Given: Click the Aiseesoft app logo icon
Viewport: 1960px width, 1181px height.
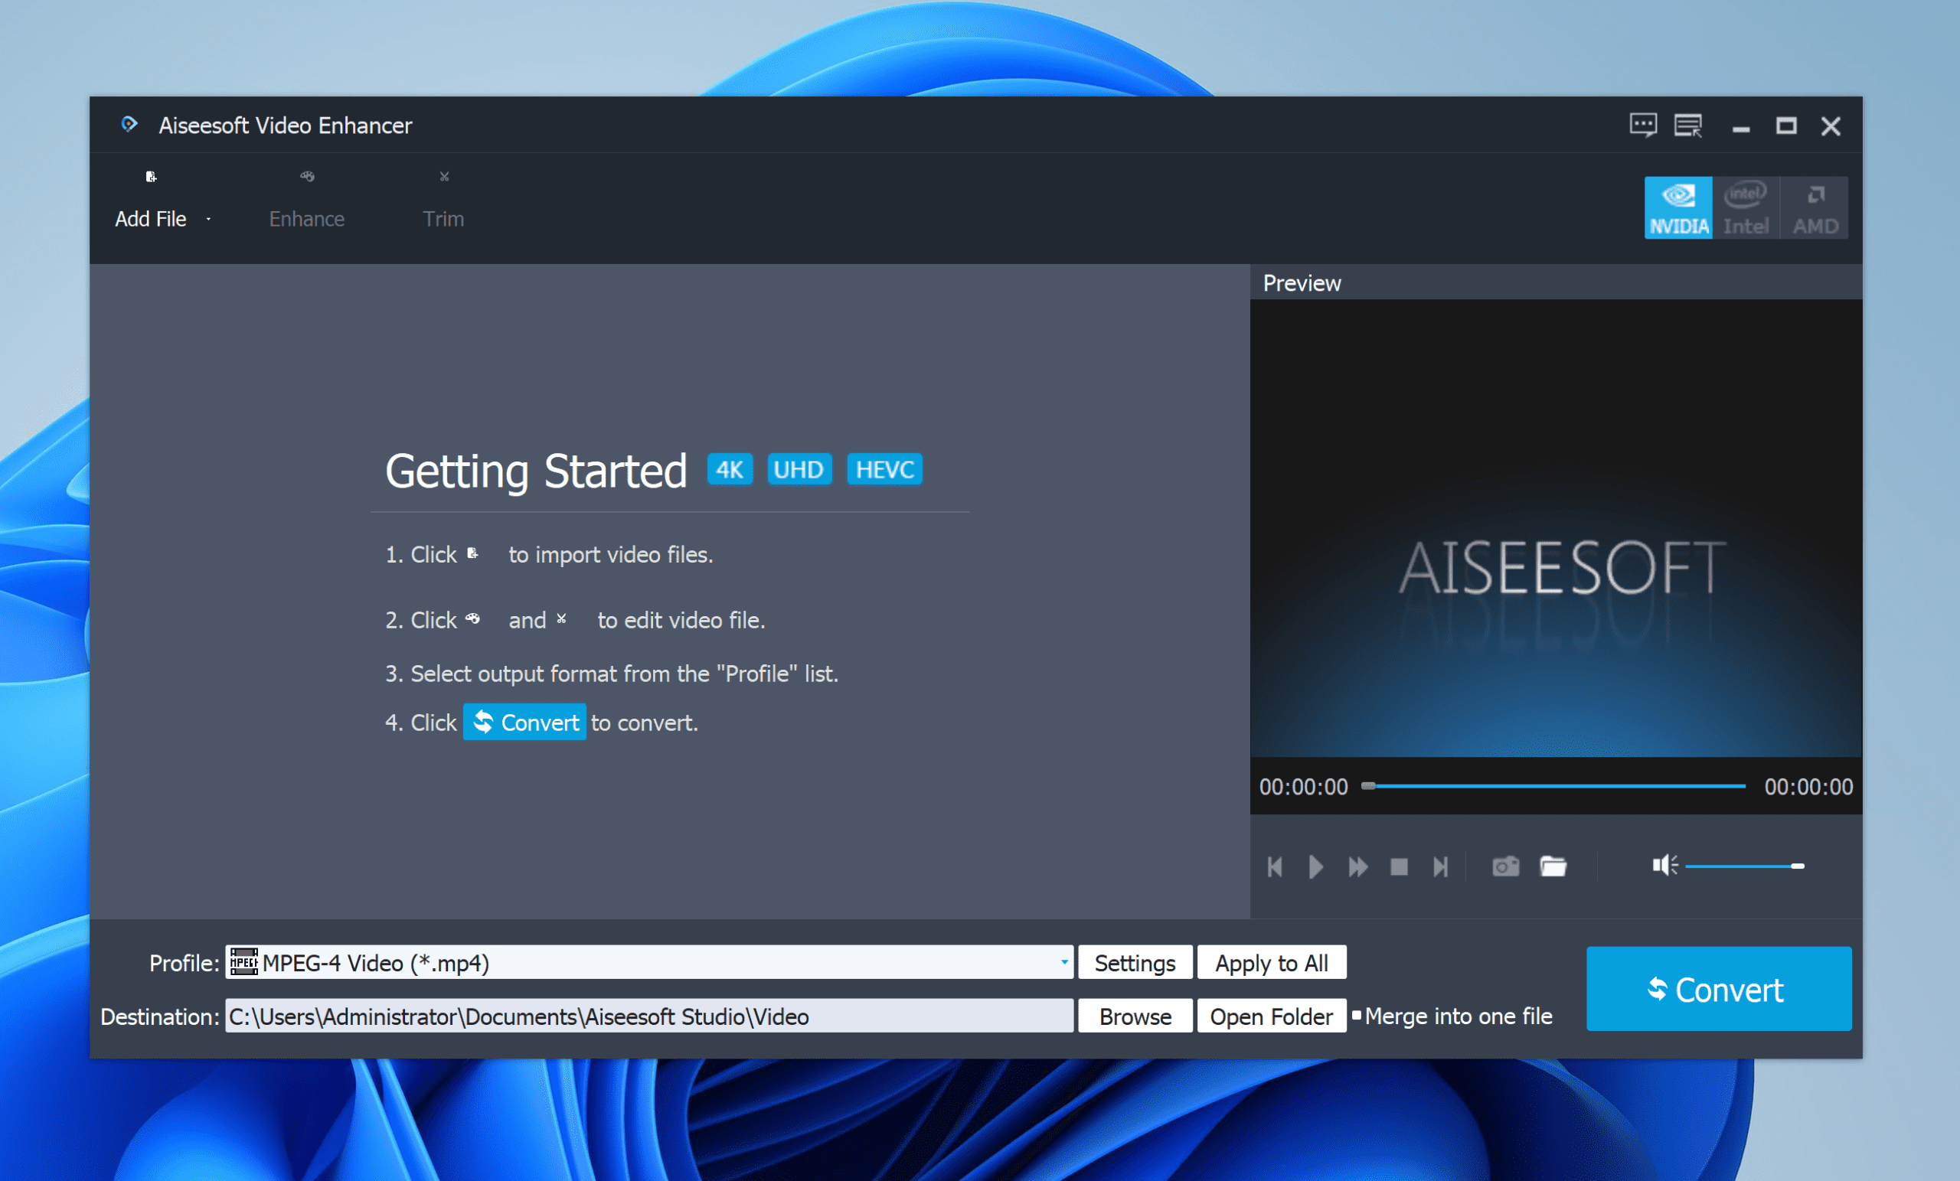Looking at the screenshot, I should [129, 124].
